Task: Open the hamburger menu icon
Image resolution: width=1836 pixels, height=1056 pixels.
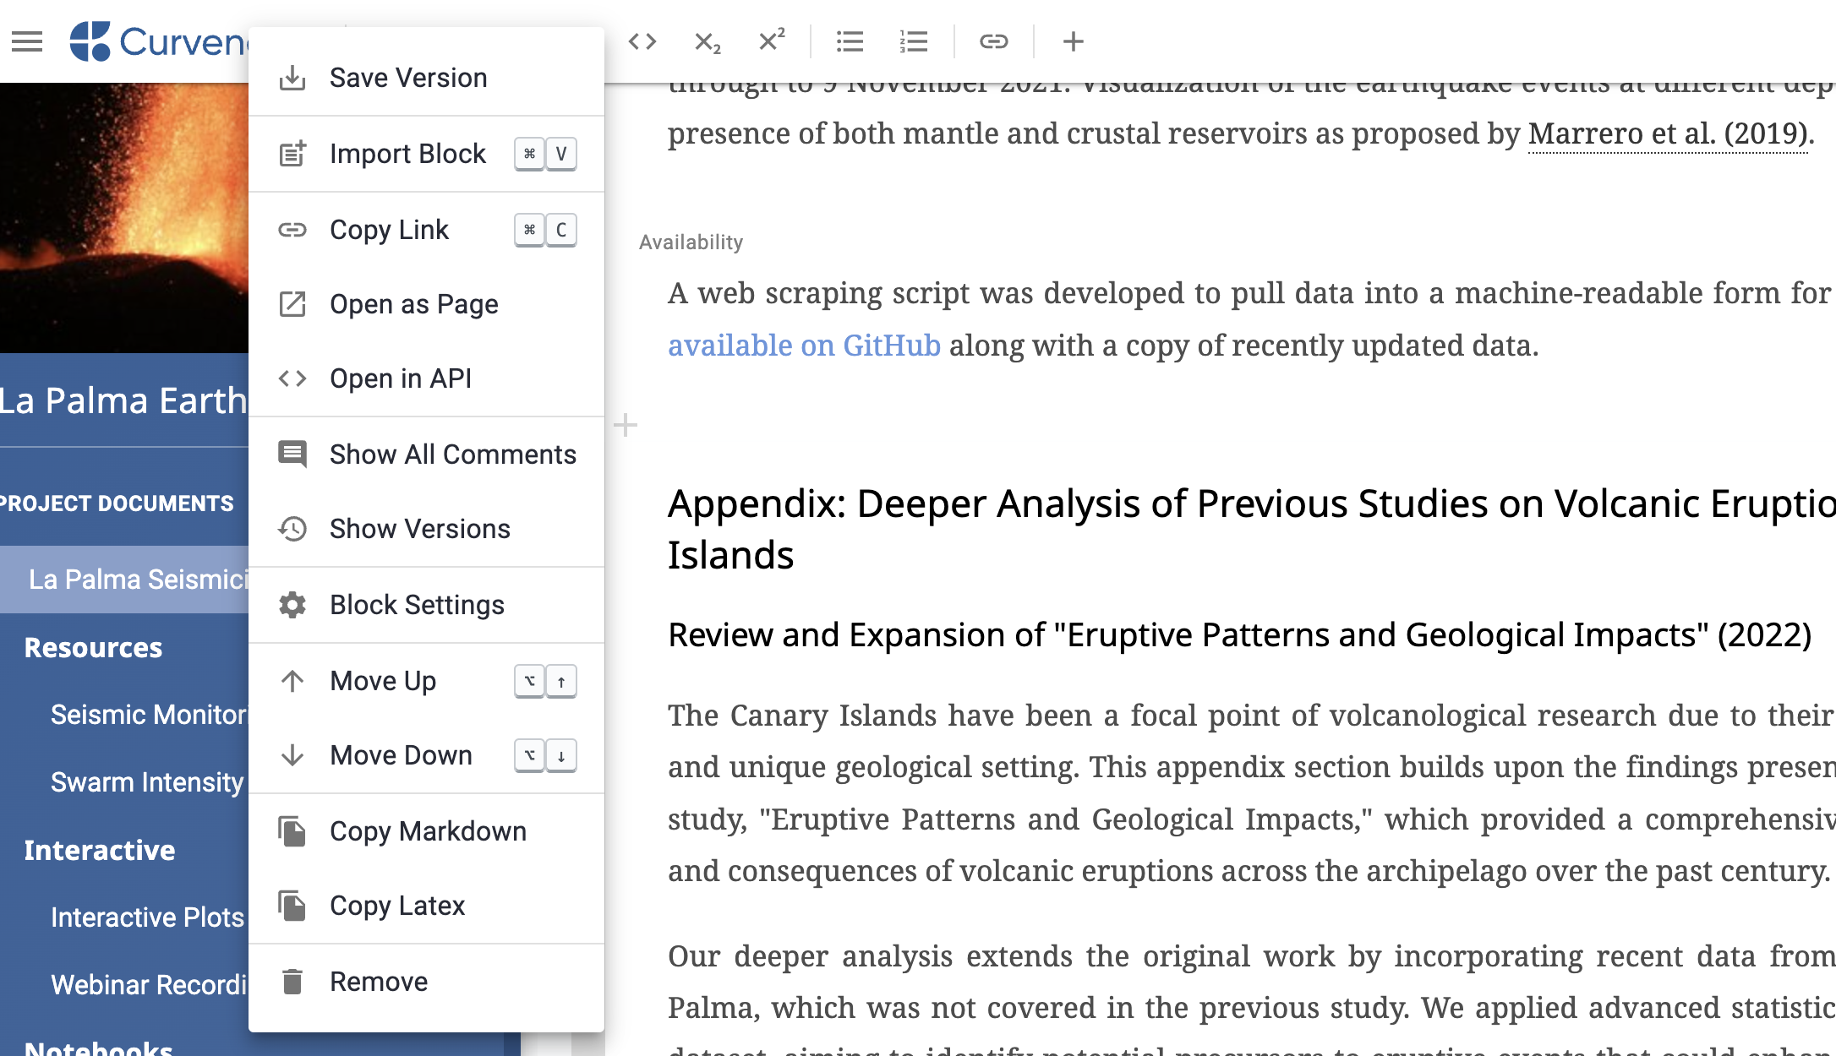Action: click(27, 41)
